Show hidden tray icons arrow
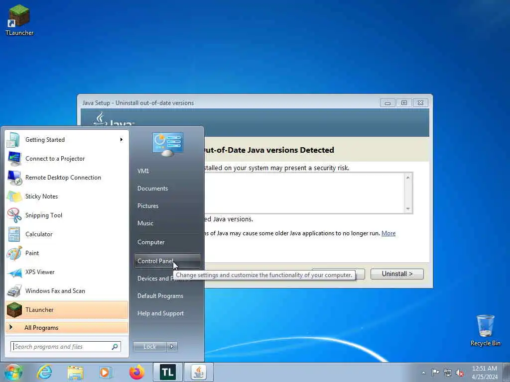The height and width of the screenshot is (382, 510). [423, 373]
